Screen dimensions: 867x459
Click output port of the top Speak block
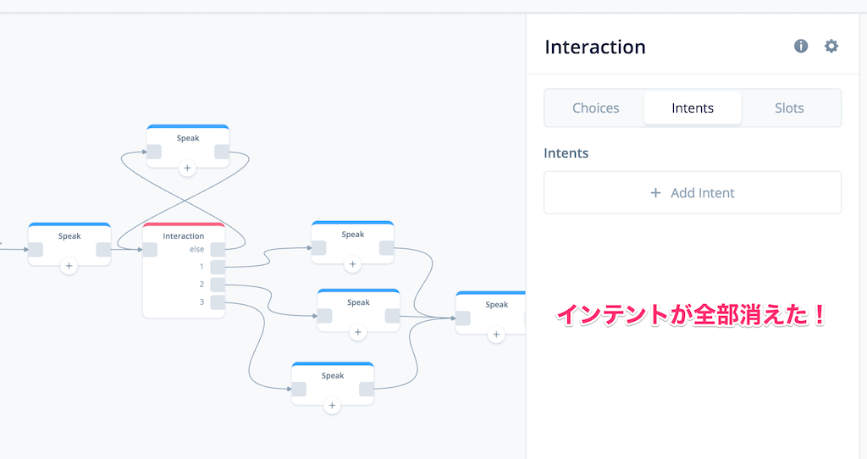pos(222,152)
